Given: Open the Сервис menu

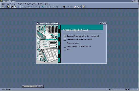Looking at the screenshot, I should pos(41,4).
